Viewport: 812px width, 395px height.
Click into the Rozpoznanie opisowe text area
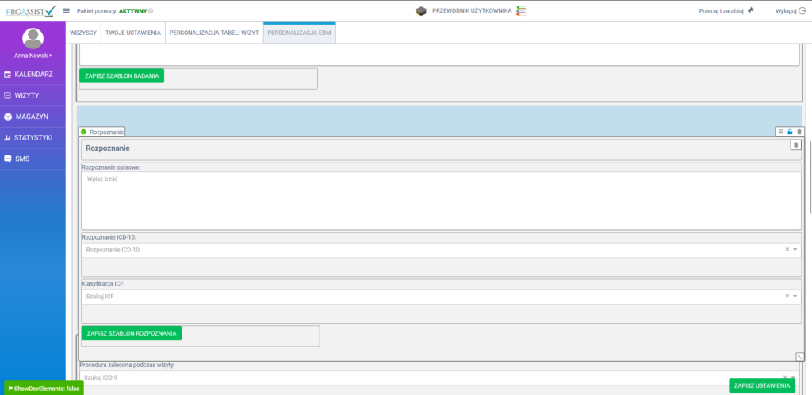tap(441, 201)
